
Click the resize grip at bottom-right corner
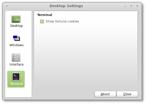[x=140, y=98]
